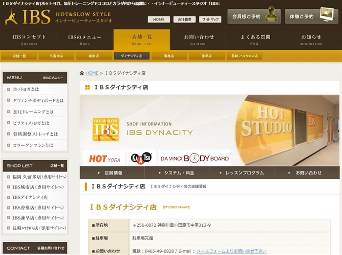Select the 長崎 ハマクロス店 sub-navigation tab
The width and height of the screenshot is (342, 255).
244,56
